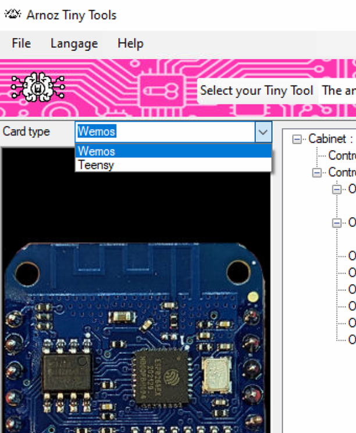Click the "Select your Tiny Tool" banner text
Viewport: 356px width, 433px height.
[257, 91]
